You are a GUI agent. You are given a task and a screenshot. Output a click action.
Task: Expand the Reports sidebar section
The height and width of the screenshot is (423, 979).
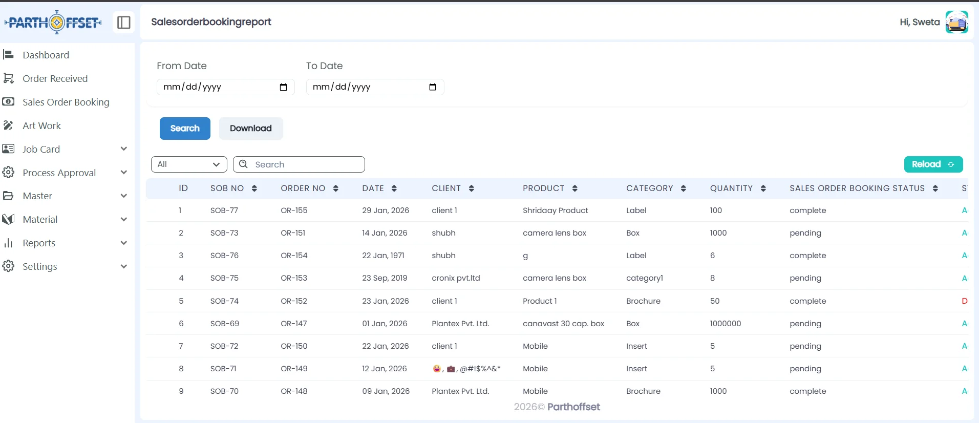[x=123, y=243]
